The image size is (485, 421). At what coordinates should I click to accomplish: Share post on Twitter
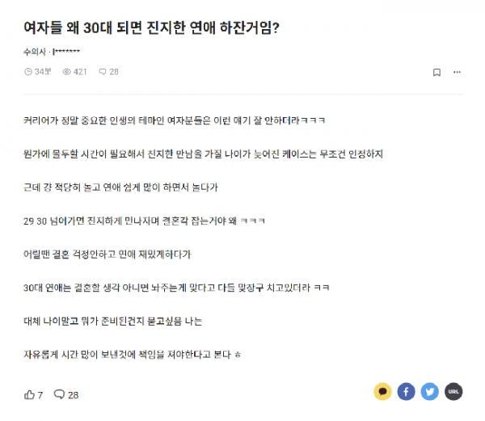tap(430, 392)
